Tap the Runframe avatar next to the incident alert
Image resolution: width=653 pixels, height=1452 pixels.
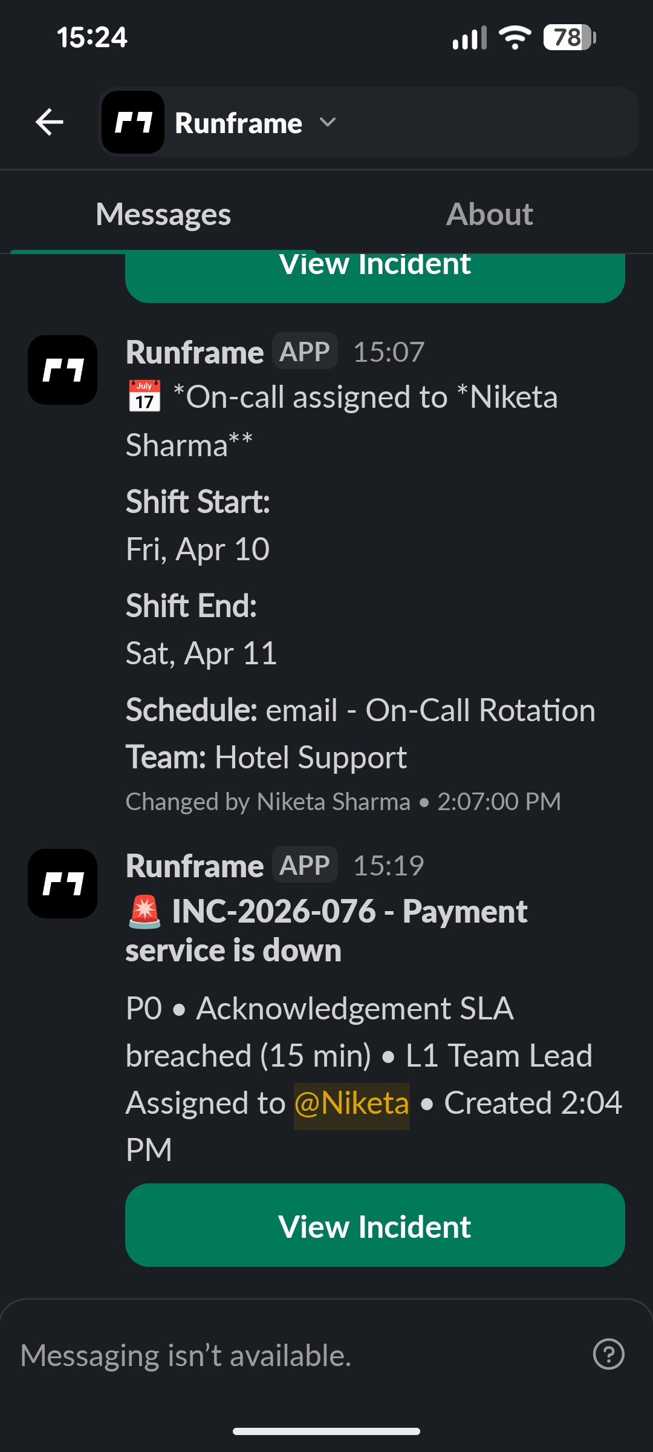pos(62,883)
